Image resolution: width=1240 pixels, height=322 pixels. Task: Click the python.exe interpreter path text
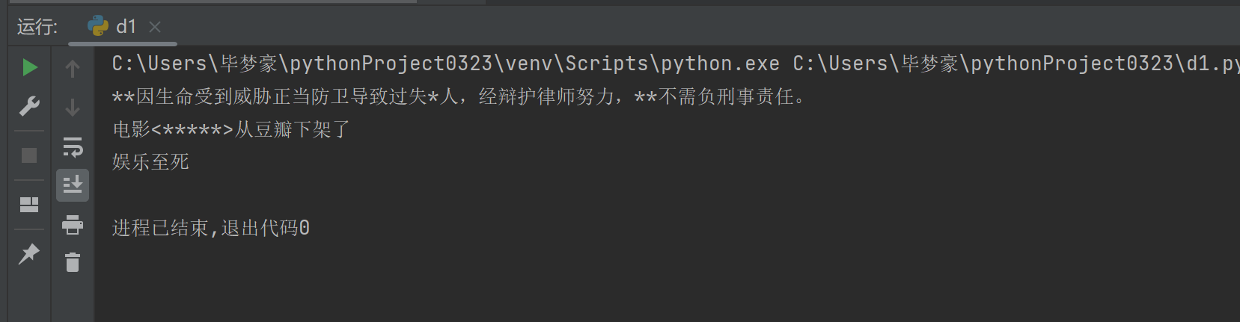[445, 64]
